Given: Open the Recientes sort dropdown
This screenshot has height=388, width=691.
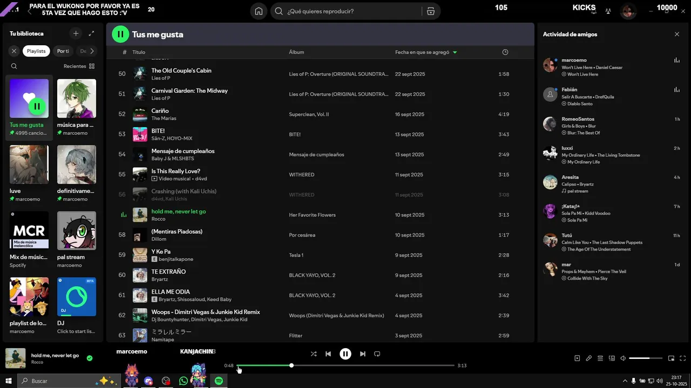Looking at the screenshot, I should pyautogui.click(x=79, y=66).
